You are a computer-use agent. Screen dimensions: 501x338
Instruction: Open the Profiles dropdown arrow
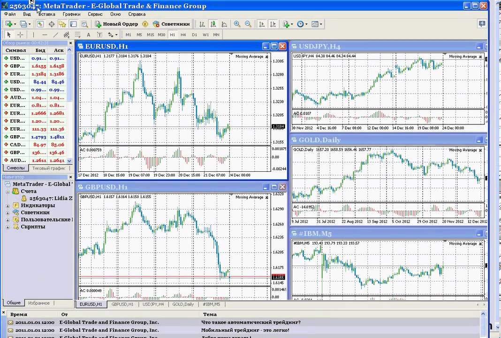pyautogui.click(x=30, y=24)
